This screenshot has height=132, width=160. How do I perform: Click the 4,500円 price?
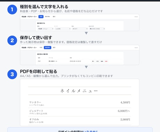pos(125,102)
